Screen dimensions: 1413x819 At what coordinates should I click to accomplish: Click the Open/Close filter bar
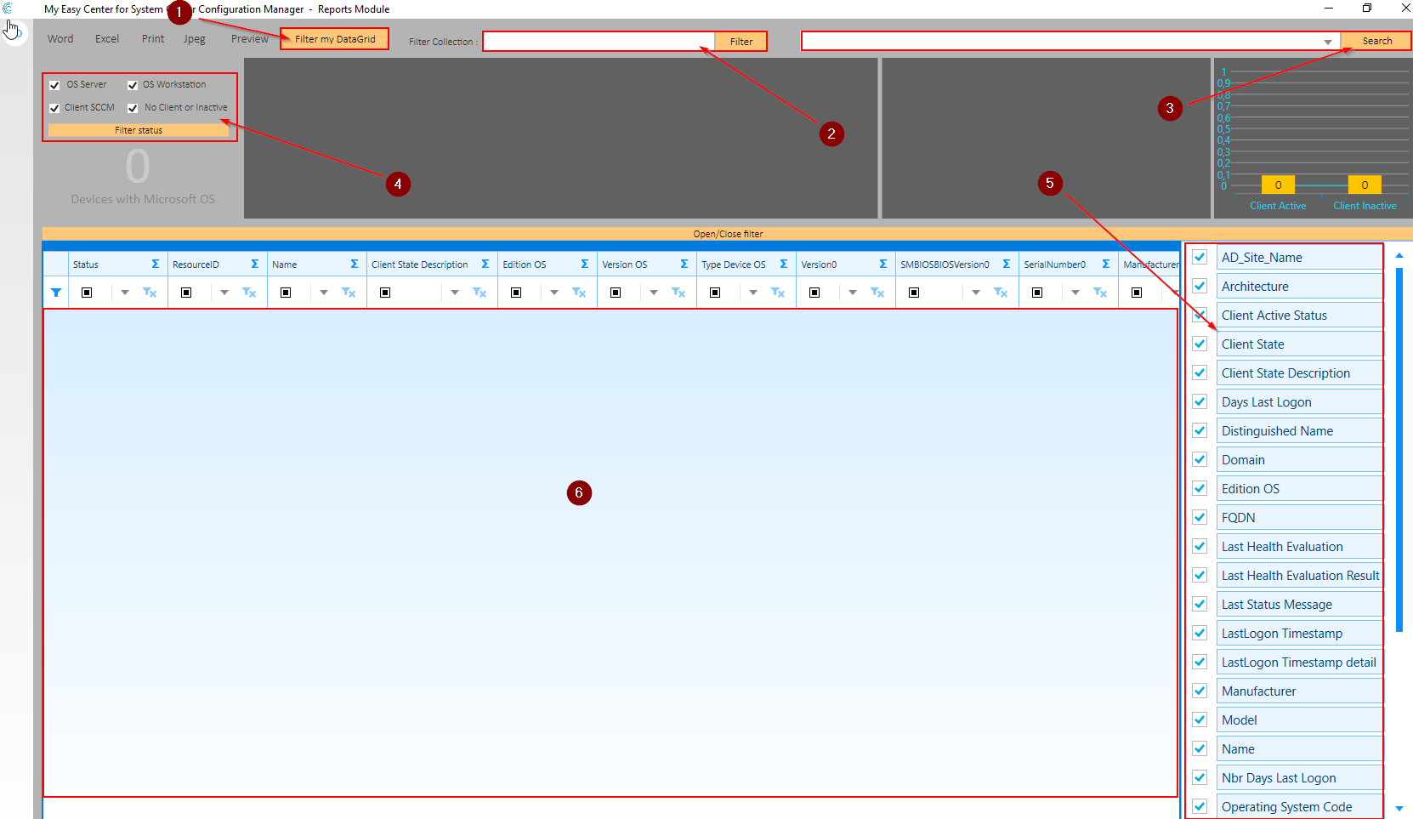coord(728,234)
